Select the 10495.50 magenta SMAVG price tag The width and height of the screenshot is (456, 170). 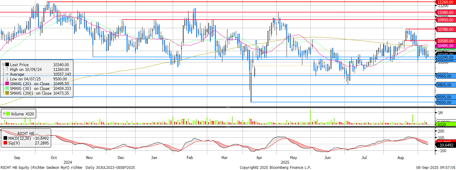pyautogui.click(x=446, y=46)
